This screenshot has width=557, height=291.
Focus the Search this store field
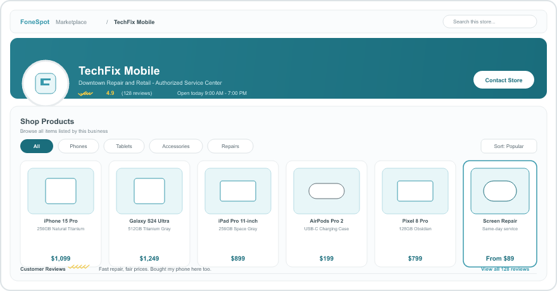point(489,22)
